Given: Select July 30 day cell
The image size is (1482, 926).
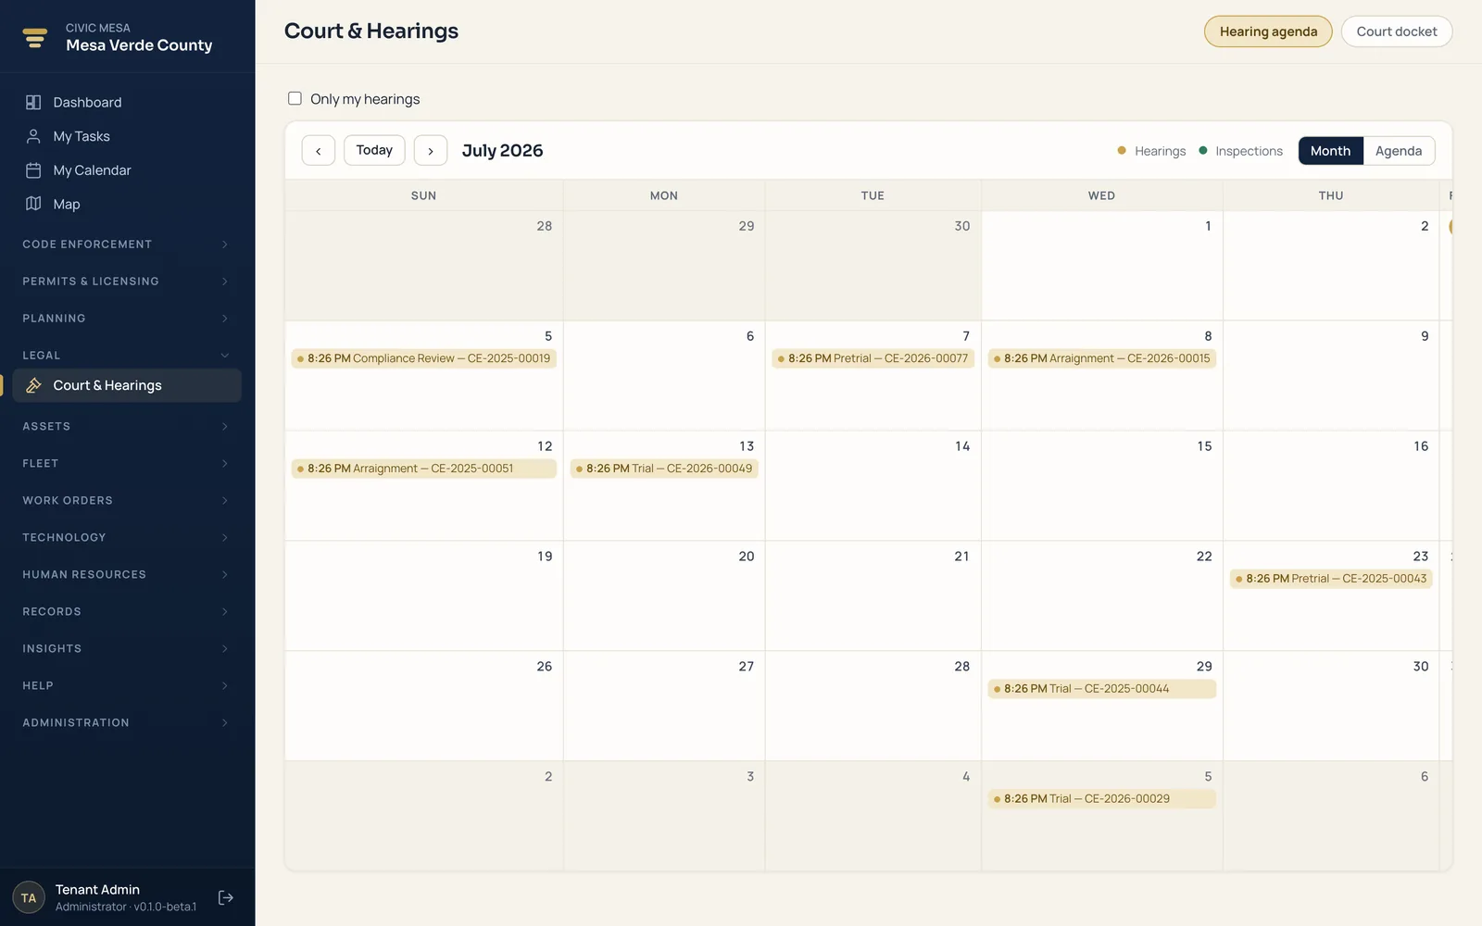Looking at the screenshot, I should [1331, 707].
